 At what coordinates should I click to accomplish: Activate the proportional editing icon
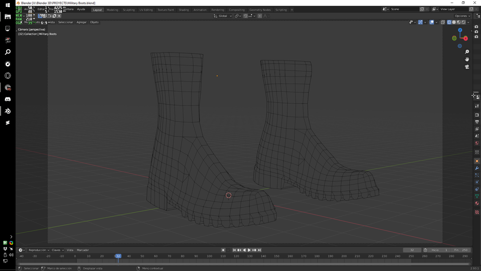pos(260,16)
